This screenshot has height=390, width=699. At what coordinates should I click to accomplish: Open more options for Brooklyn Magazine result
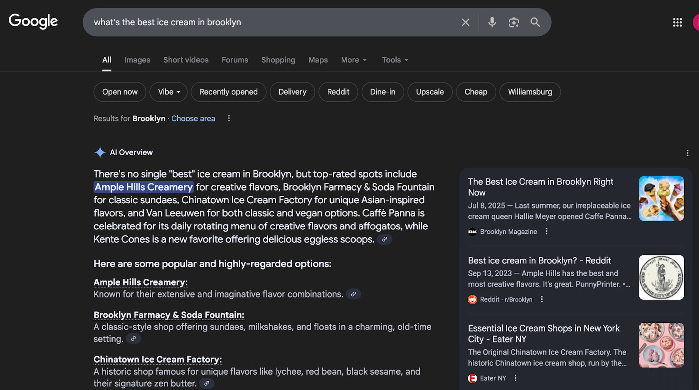pos(546,232)
